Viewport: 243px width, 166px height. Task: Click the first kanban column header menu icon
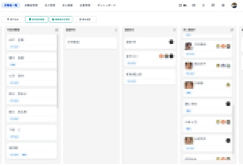click(57, 30)
